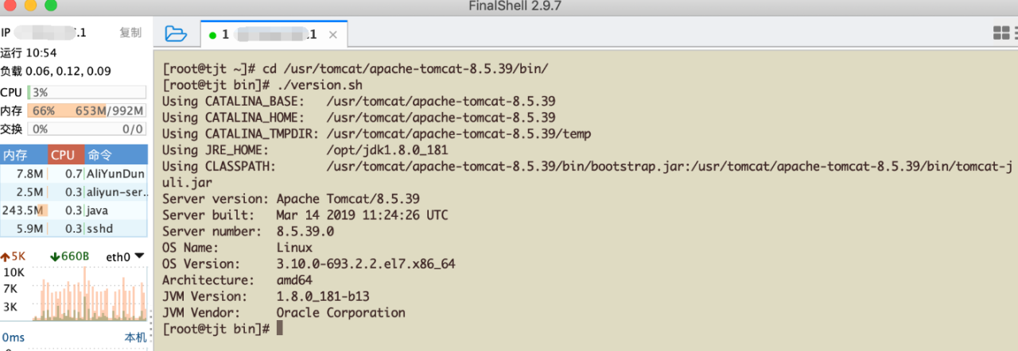Open the connection manager folder icon
Viewport: 1018px width, 351px height.
tap(176, 33)
